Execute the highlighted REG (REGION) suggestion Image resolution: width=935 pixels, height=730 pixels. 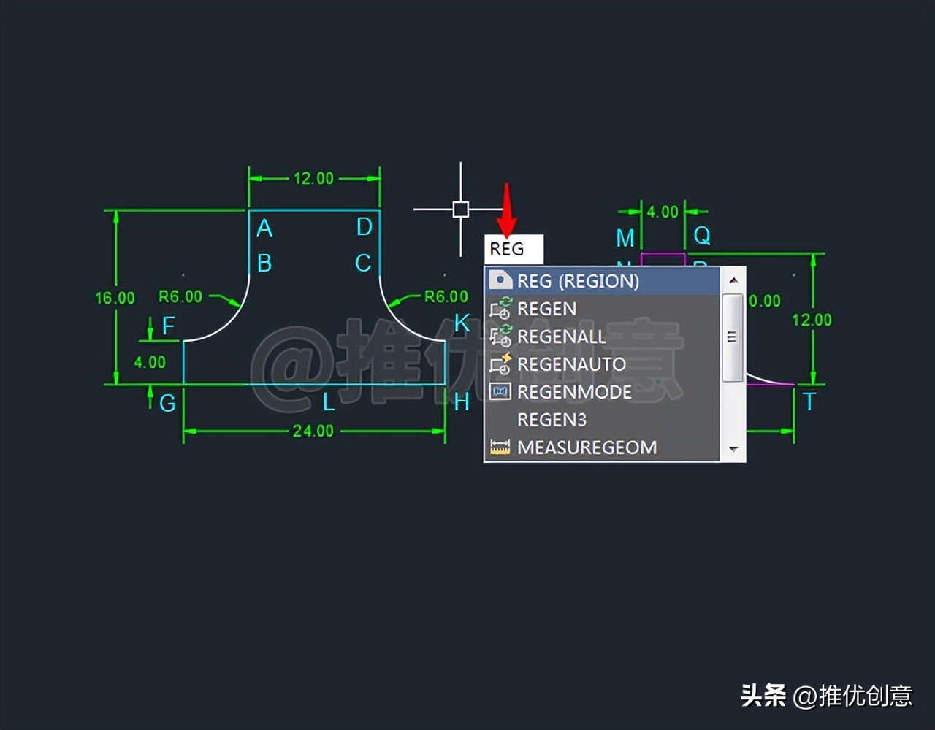(577, 280)
